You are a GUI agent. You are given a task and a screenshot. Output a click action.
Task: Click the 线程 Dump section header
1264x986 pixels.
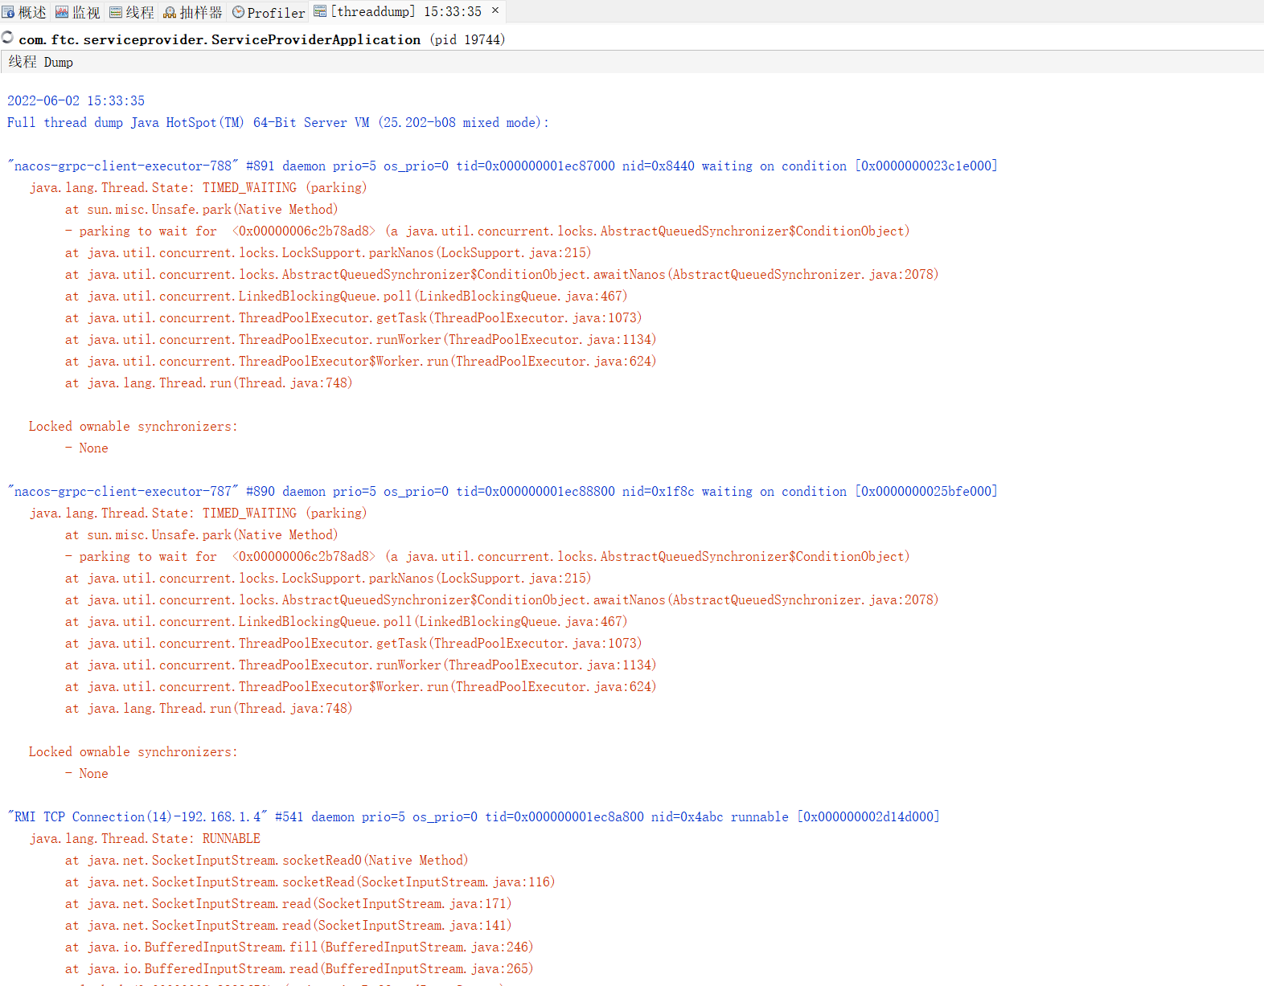coord(41,62)
